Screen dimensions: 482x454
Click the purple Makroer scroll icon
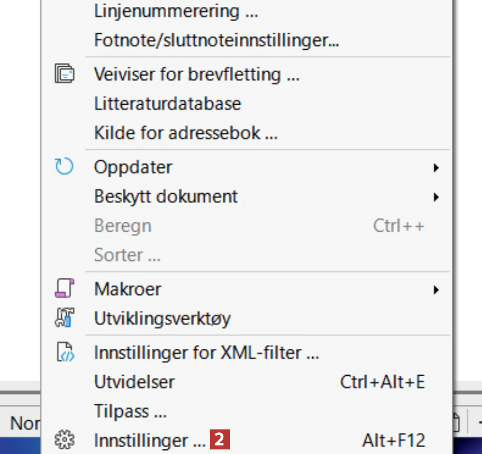(64, 289)
